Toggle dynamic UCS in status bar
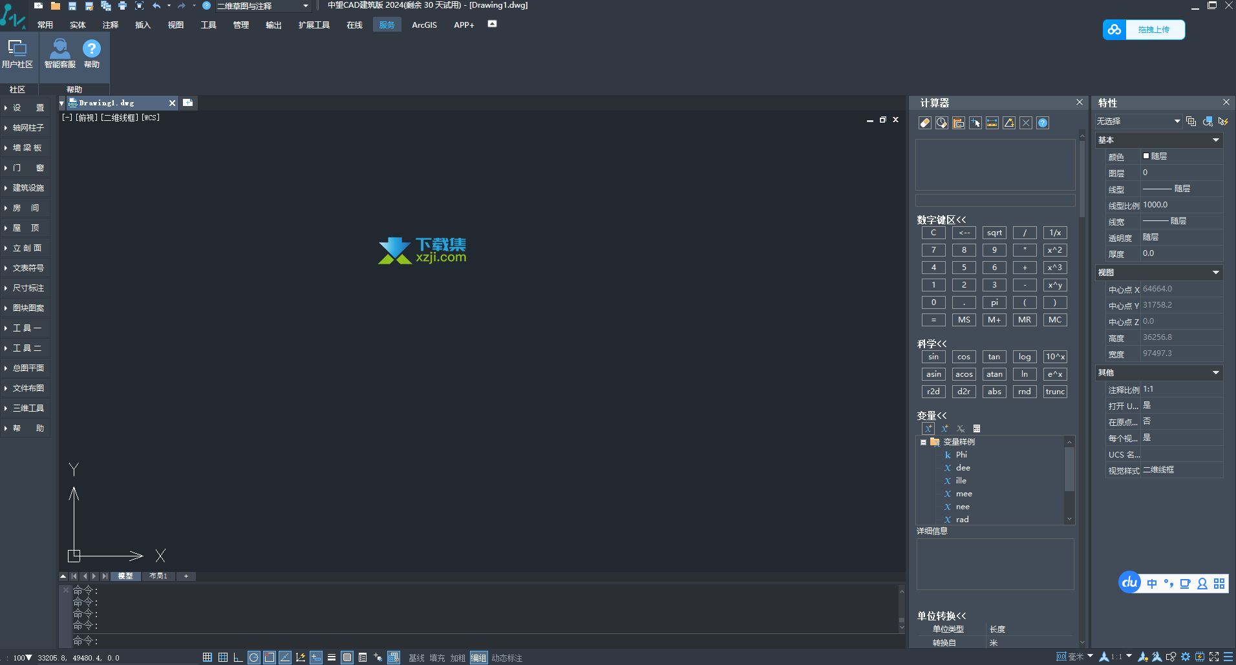 point(301,657)
